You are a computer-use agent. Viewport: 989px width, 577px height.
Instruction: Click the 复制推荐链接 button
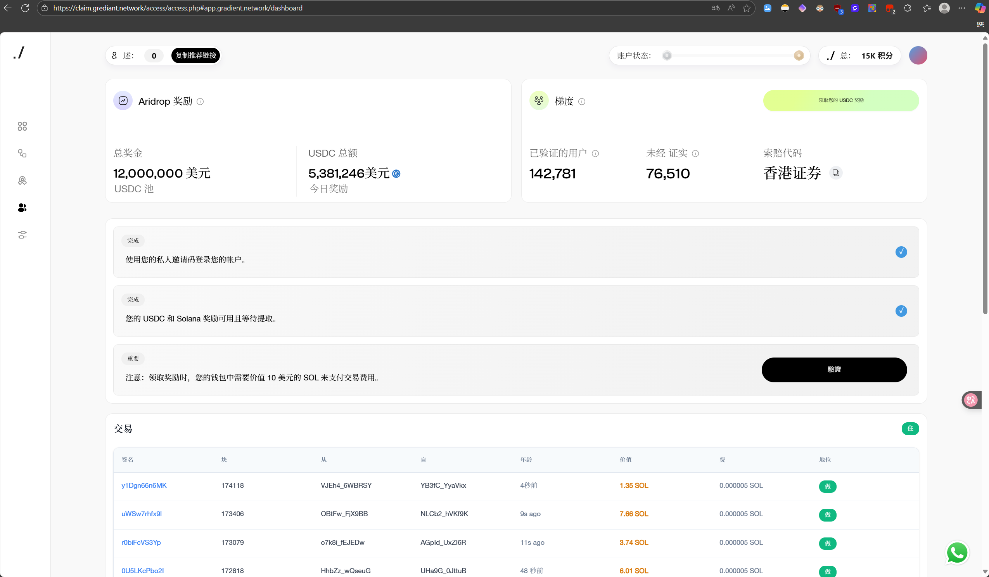click(195, 55)
